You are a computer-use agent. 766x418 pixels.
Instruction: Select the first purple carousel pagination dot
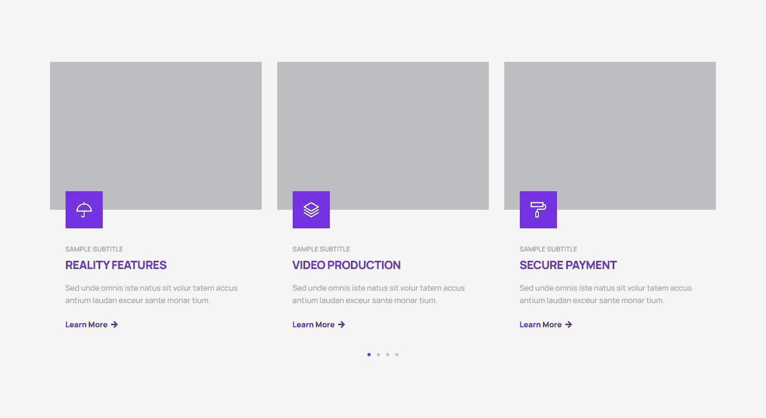369,355
